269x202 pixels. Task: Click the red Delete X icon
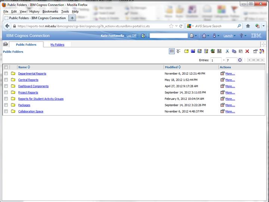(x=247, y=51)
